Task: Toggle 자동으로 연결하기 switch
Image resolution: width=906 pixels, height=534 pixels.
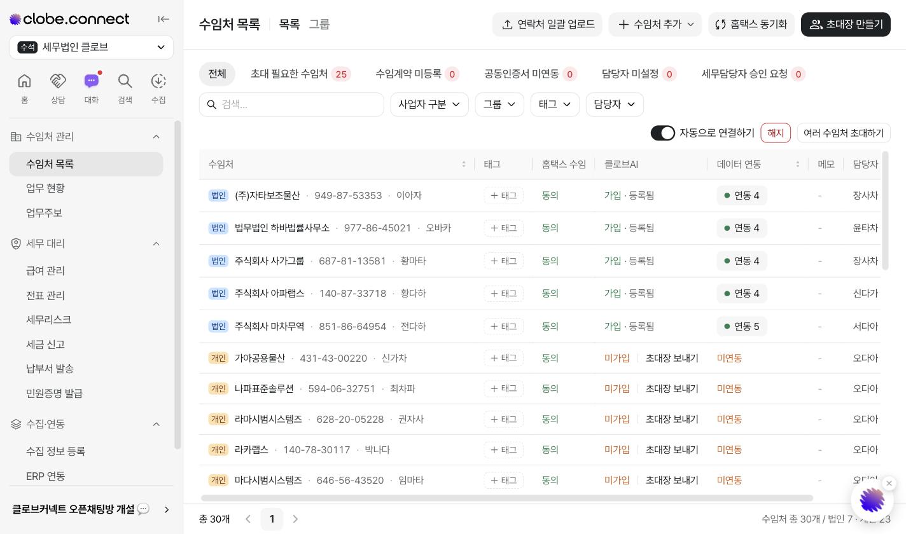Action: click(x=663, y=133)
